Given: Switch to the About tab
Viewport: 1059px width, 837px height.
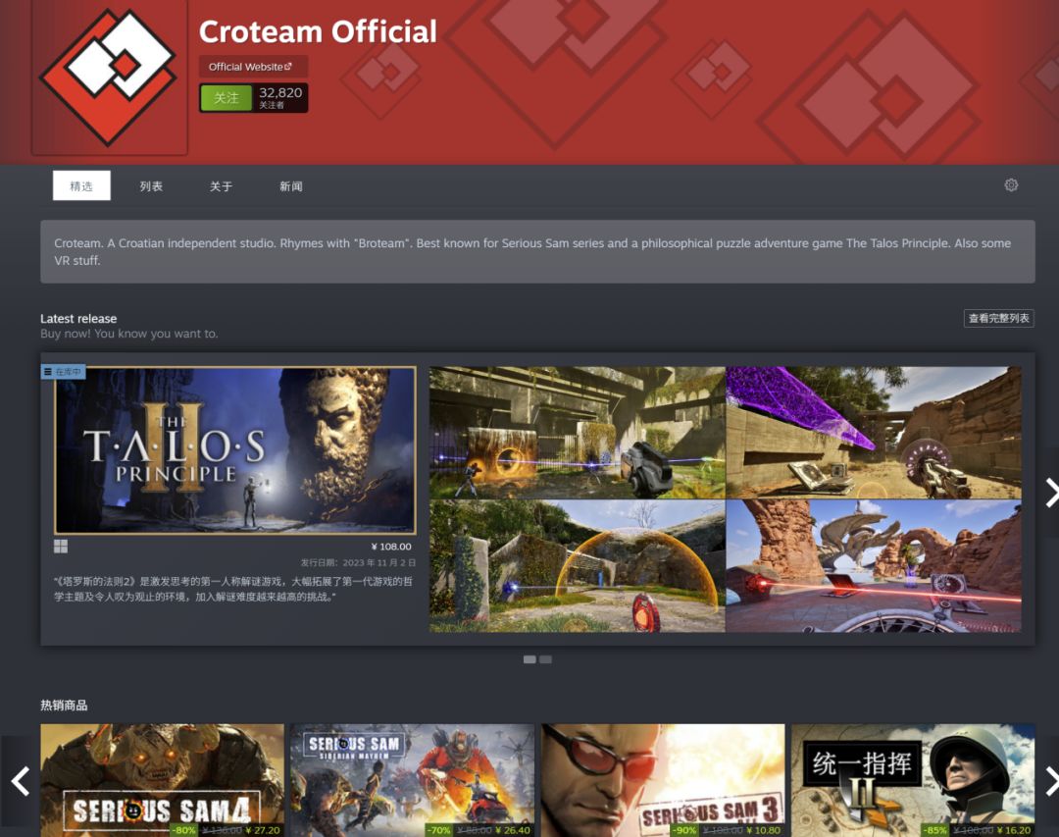Looking at the screenshot, I should tap(221, 185).
